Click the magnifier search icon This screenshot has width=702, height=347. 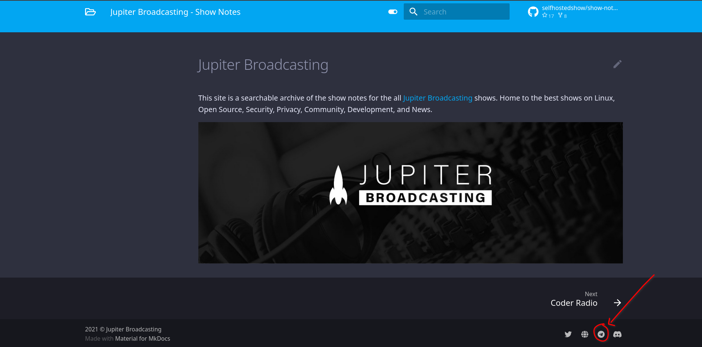(x=413, y=12)
